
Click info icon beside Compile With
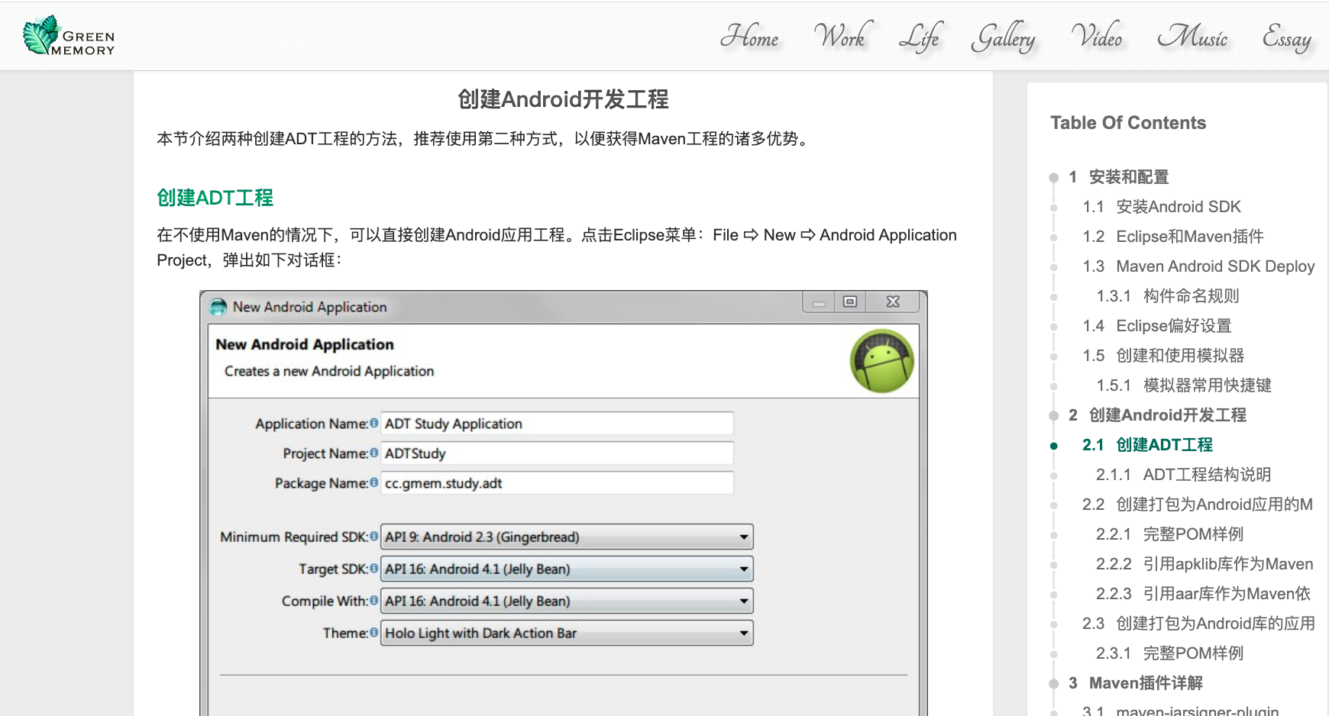coord(373,601)
